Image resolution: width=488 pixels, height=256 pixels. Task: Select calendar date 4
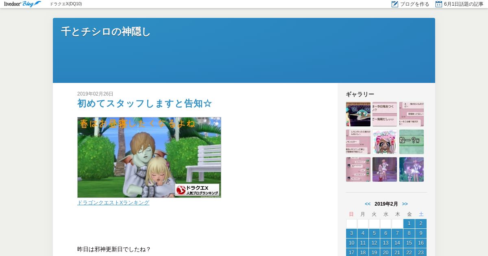[x=363, y=233]
